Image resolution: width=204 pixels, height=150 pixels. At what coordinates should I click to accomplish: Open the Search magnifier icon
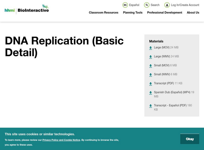coord(146,5)
